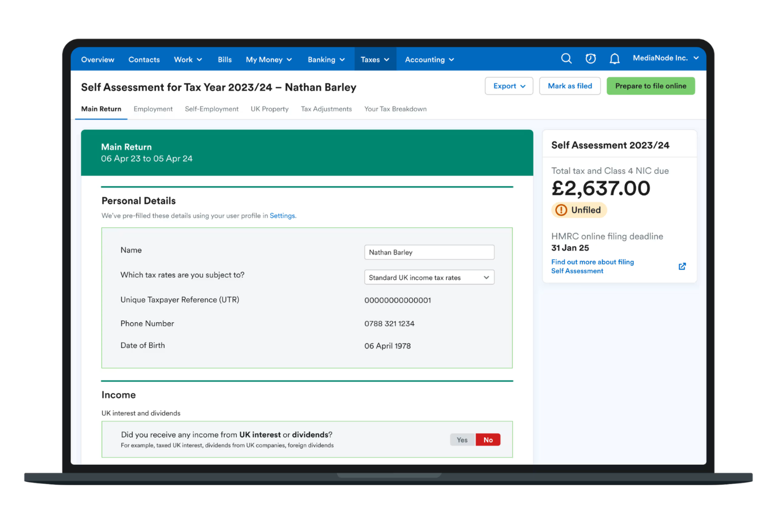Click the Date of Birth label
777x518 pixels.
(143, 345)
